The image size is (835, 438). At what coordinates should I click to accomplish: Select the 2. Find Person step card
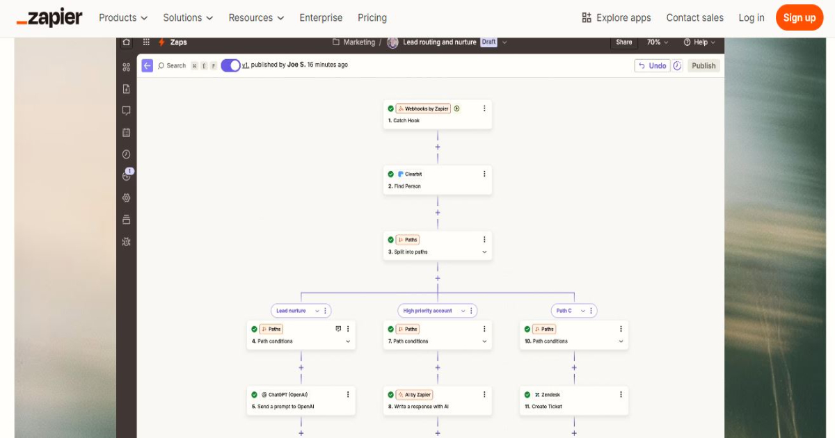(438, 180)
